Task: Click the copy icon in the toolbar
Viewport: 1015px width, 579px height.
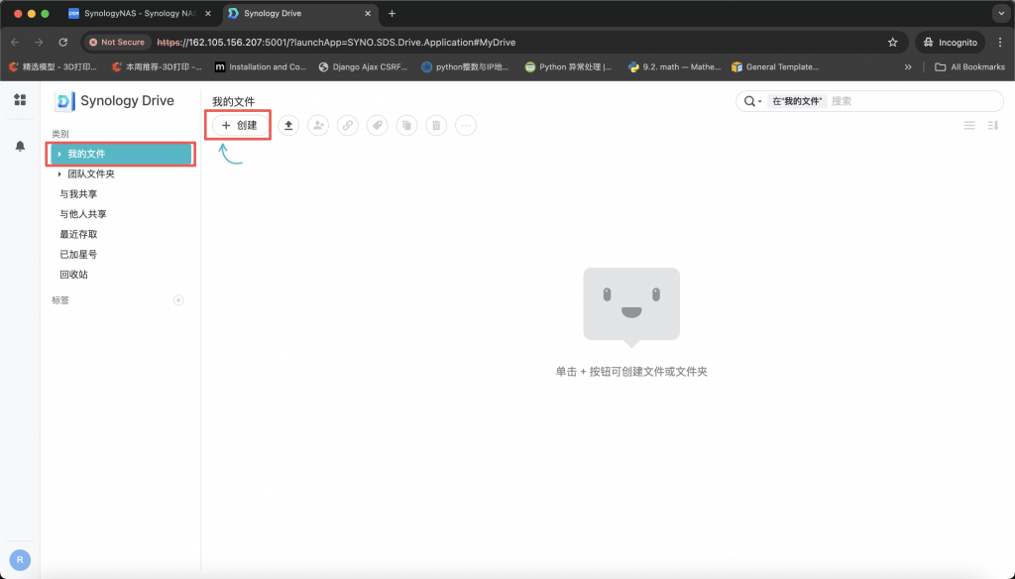Action: coord(406,125)
